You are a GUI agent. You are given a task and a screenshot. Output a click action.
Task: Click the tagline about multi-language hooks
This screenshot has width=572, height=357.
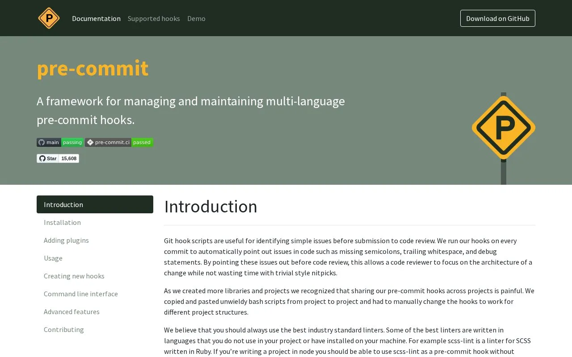(191, 110)
